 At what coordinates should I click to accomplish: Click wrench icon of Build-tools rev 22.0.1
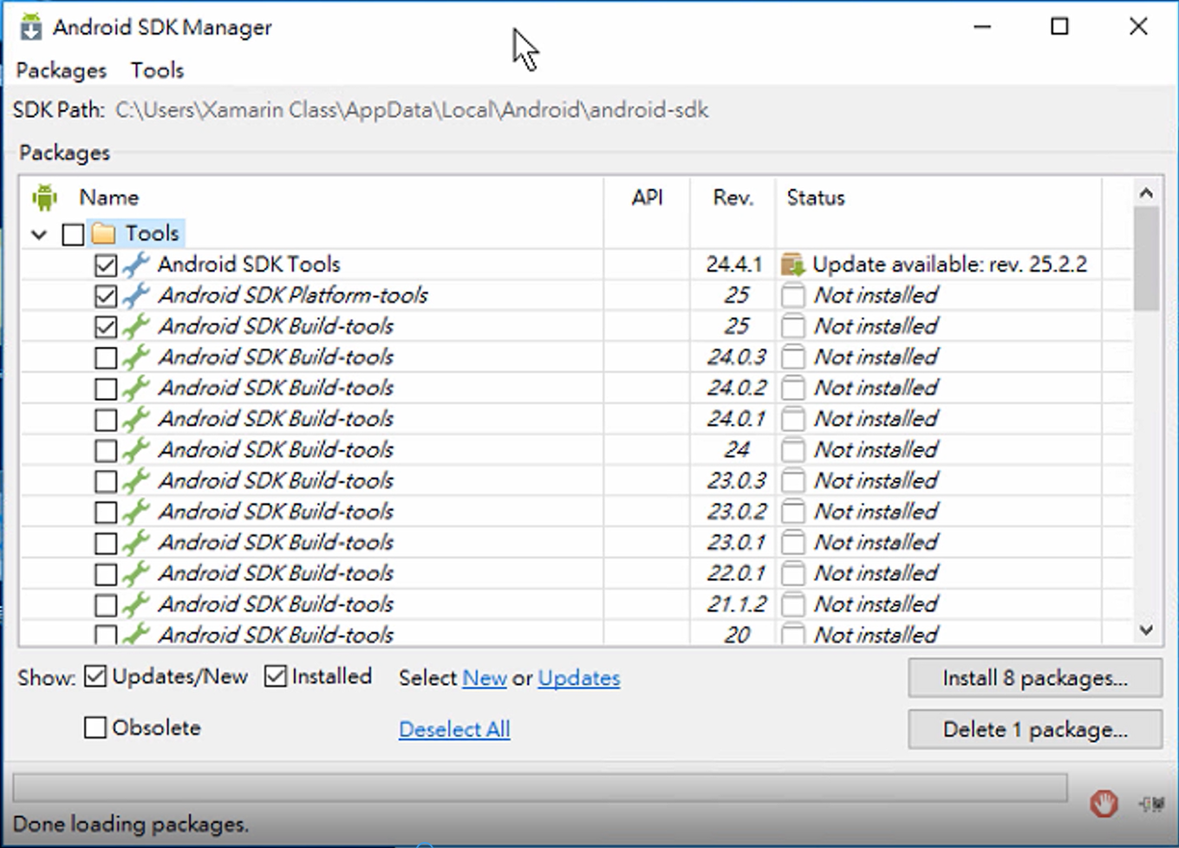[135, 573]
